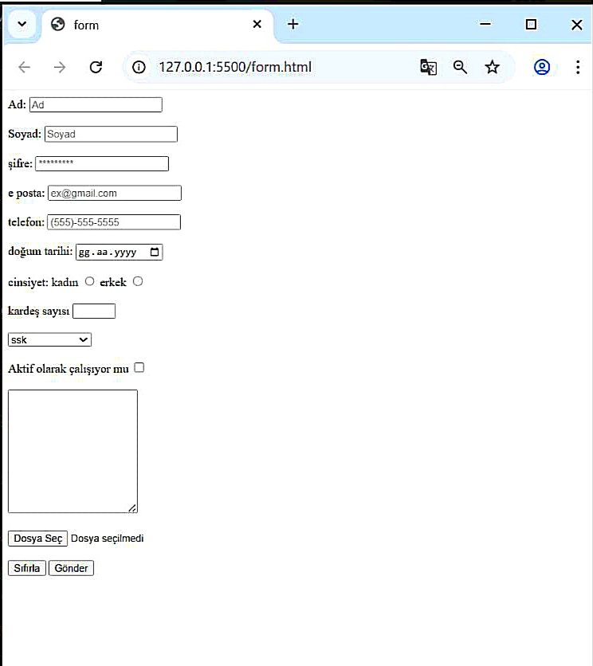The height and width of the screenshot is (666, 593).
Task: Bookmark this page with the star icon
Action: coord(492,67)
